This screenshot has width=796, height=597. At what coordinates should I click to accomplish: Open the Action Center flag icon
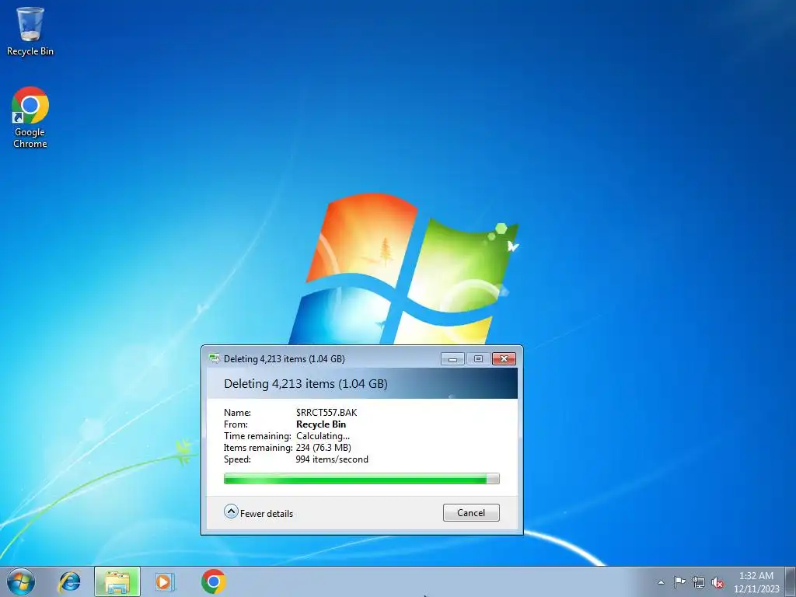(x=679, y=582)
